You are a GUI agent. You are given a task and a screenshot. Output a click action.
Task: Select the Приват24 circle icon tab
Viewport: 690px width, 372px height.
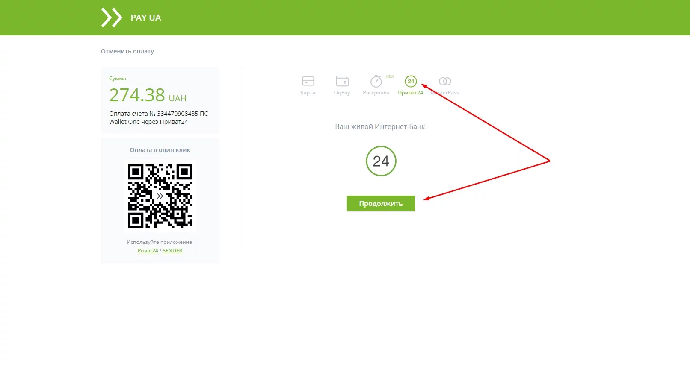[x=411, y=81]
